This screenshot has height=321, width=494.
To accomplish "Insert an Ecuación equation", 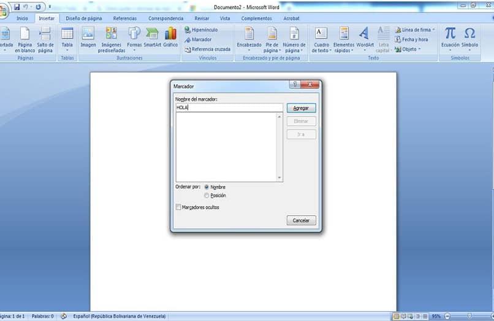I will tap(450, 40).
